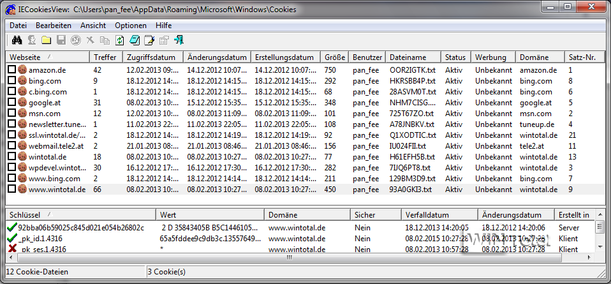The image size is (611, 284).
Task: Click red X icon beside _pk_ses.1.4316
Action: pos(12,248)
